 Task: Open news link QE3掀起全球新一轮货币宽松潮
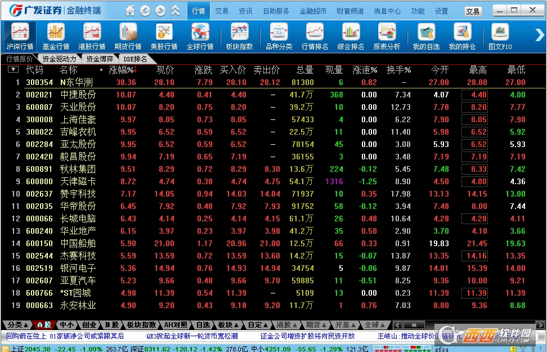tap(192, 336)
